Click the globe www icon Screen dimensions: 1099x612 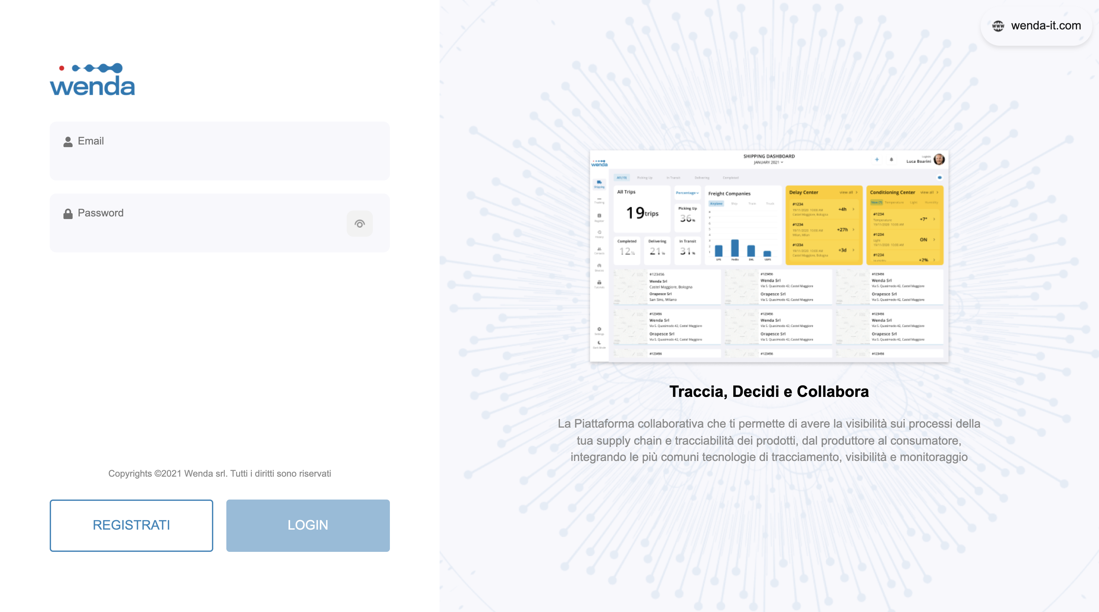pos(998,26)
